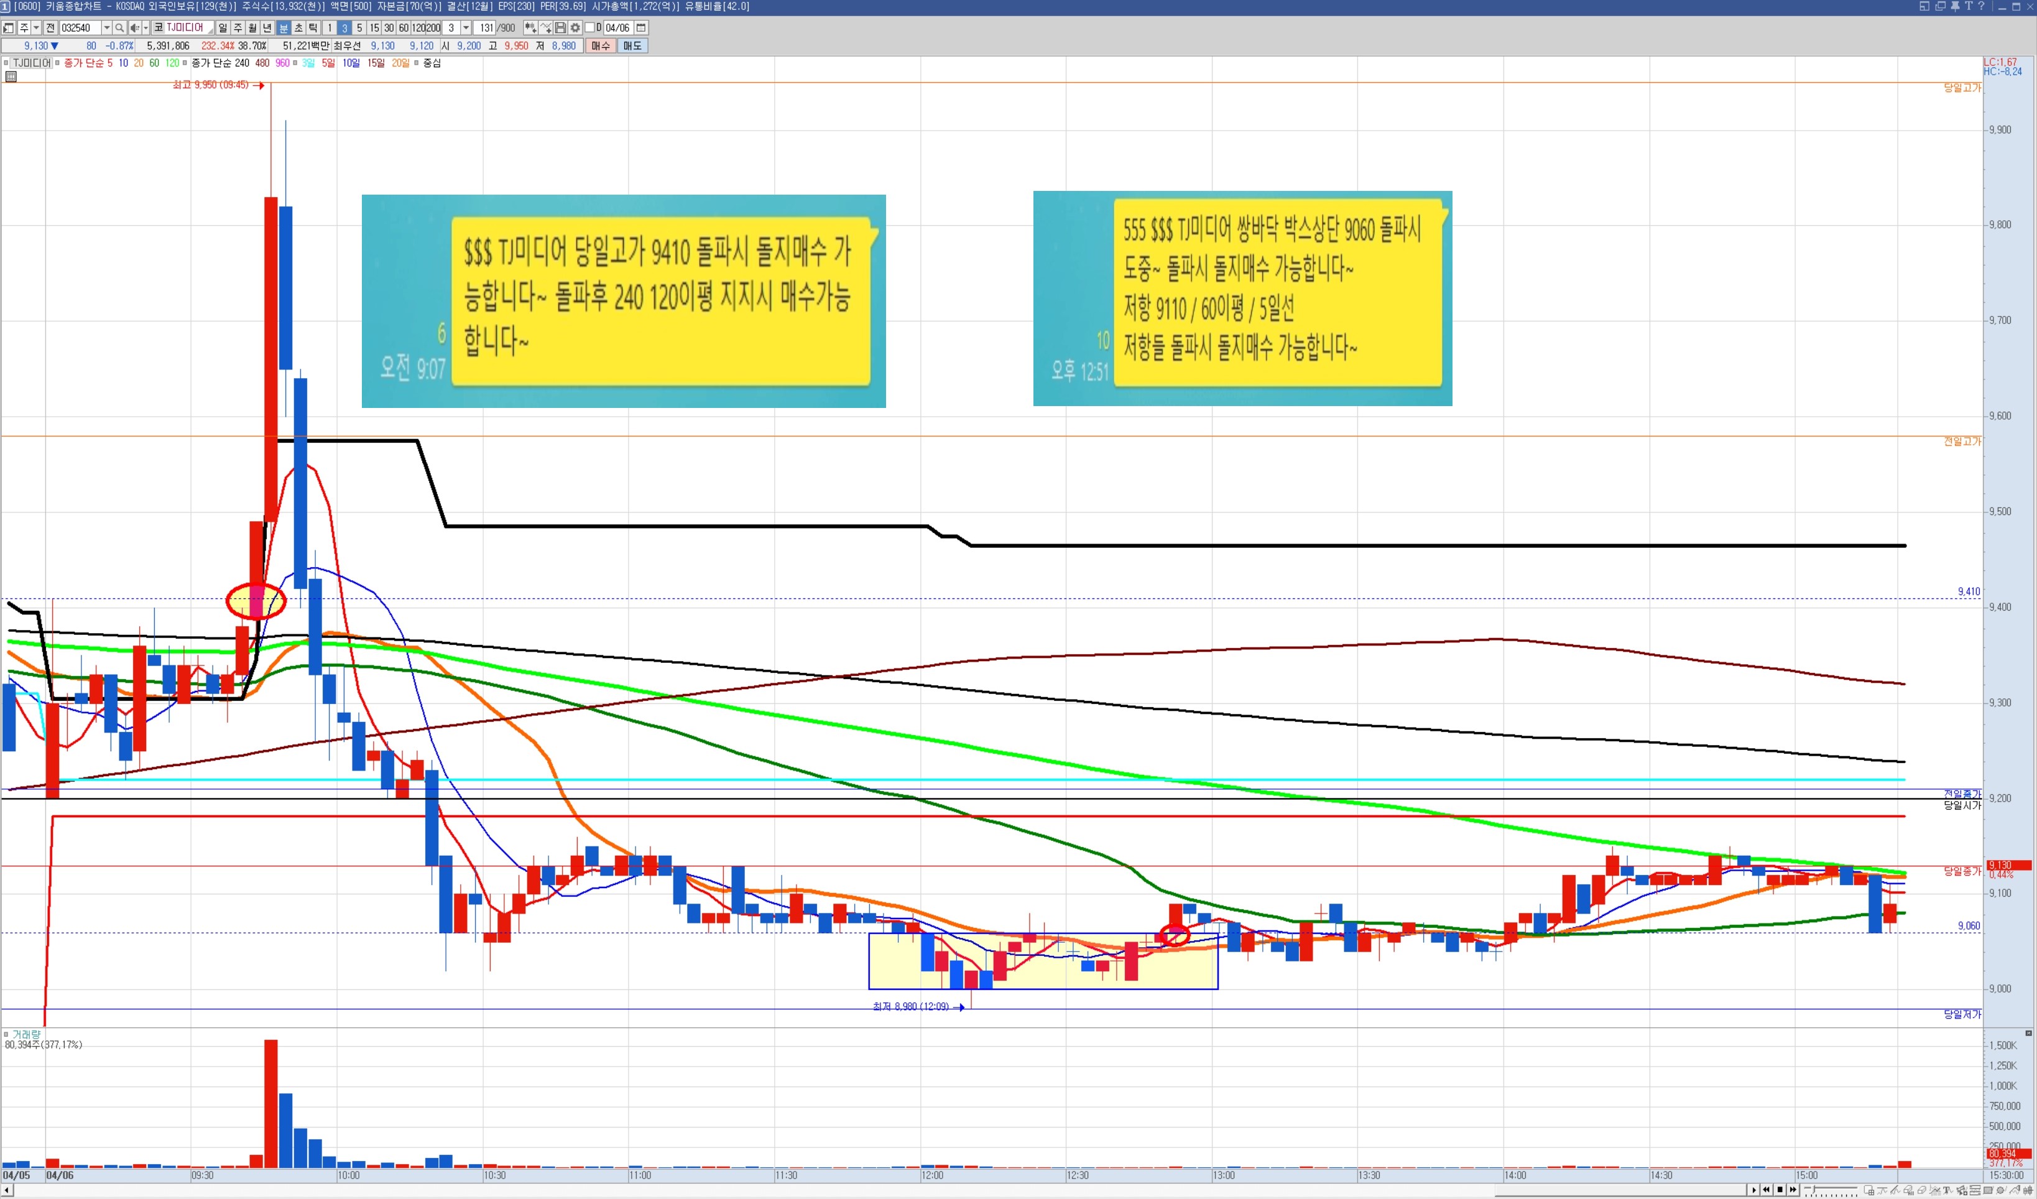The image size is (2037, 1199).
Task: Click the text annotation tool icon
Action: pos(1947,1190)
